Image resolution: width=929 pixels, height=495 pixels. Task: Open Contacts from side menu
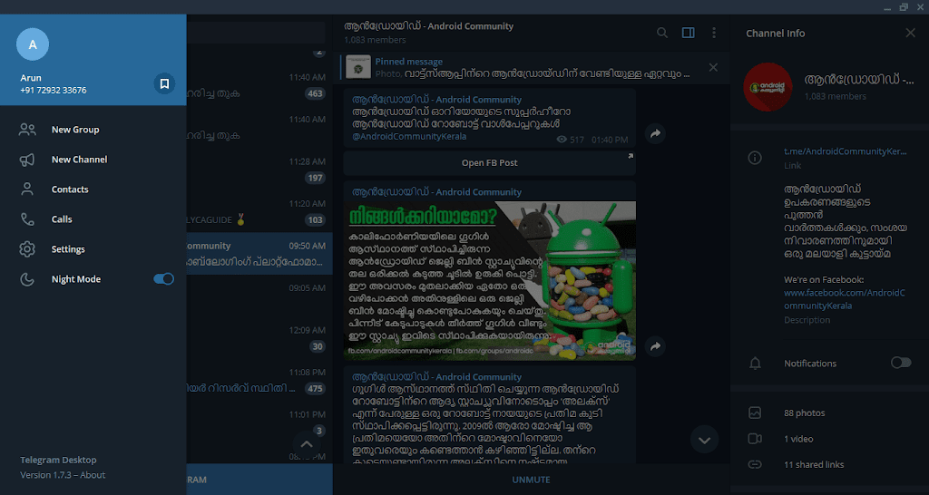coord(70,189)
